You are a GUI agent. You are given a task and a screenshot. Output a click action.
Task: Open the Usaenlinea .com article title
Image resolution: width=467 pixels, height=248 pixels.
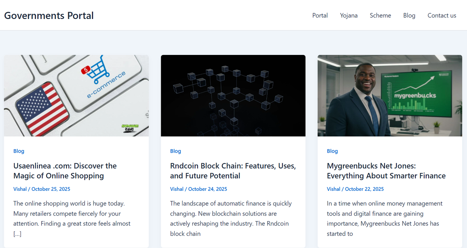[x=65, y=171]
